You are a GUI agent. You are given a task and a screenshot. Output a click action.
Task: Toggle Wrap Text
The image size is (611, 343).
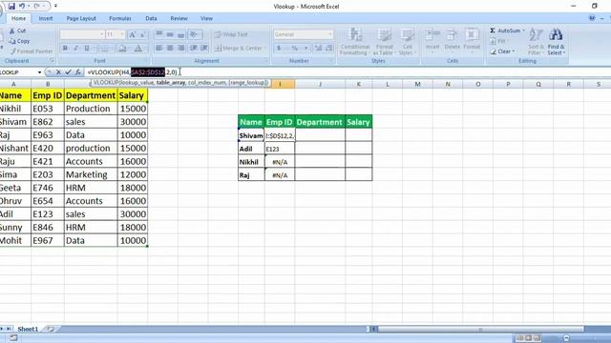coord(231,34)
